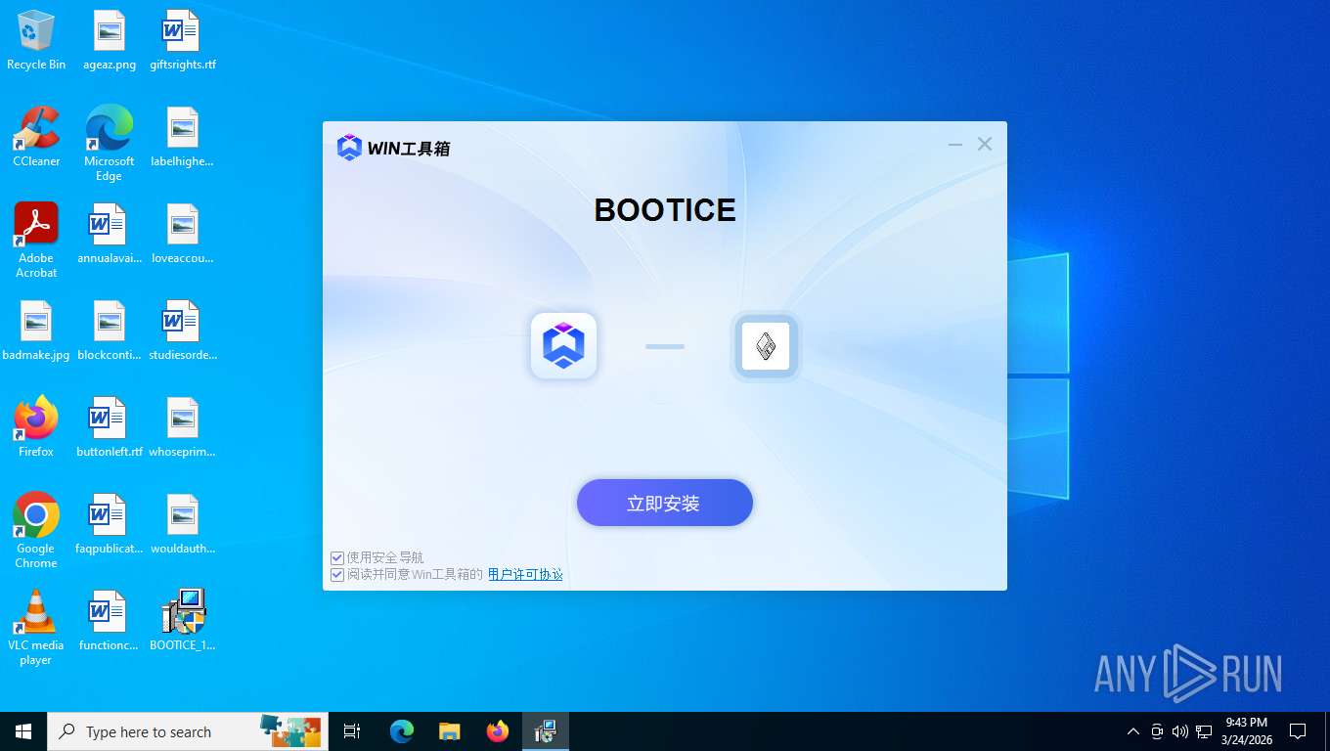
Task: Select the Firefox desktop shortcut
Action: (36, 427)
